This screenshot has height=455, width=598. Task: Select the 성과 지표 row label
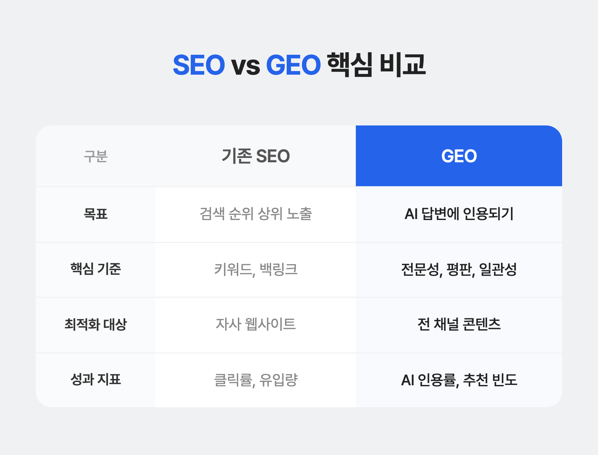tap(95, 380)
